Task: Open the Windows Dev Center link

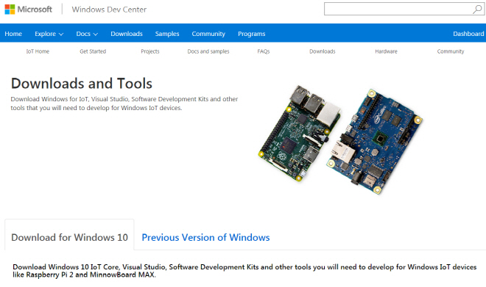Action: [109, 10]
